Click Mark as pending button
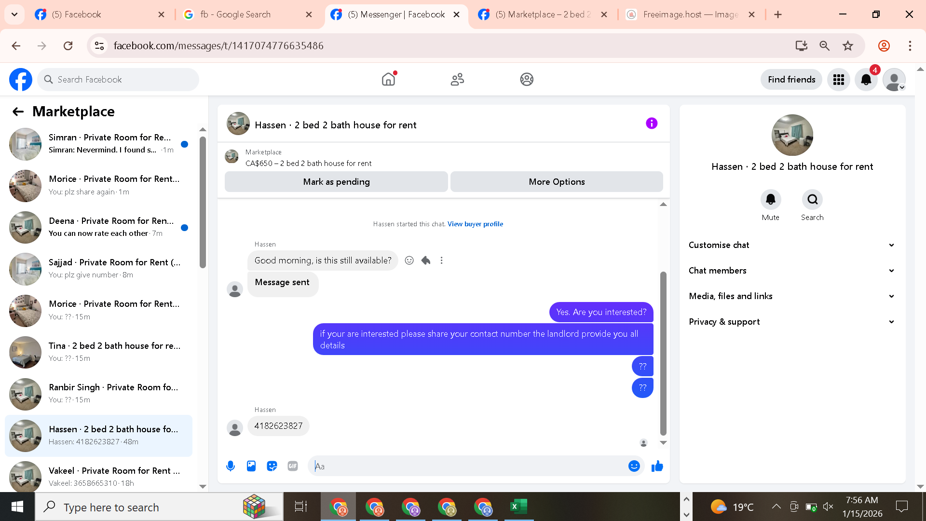The width and height of the screenshot is (926, 521). coord(336,182)
